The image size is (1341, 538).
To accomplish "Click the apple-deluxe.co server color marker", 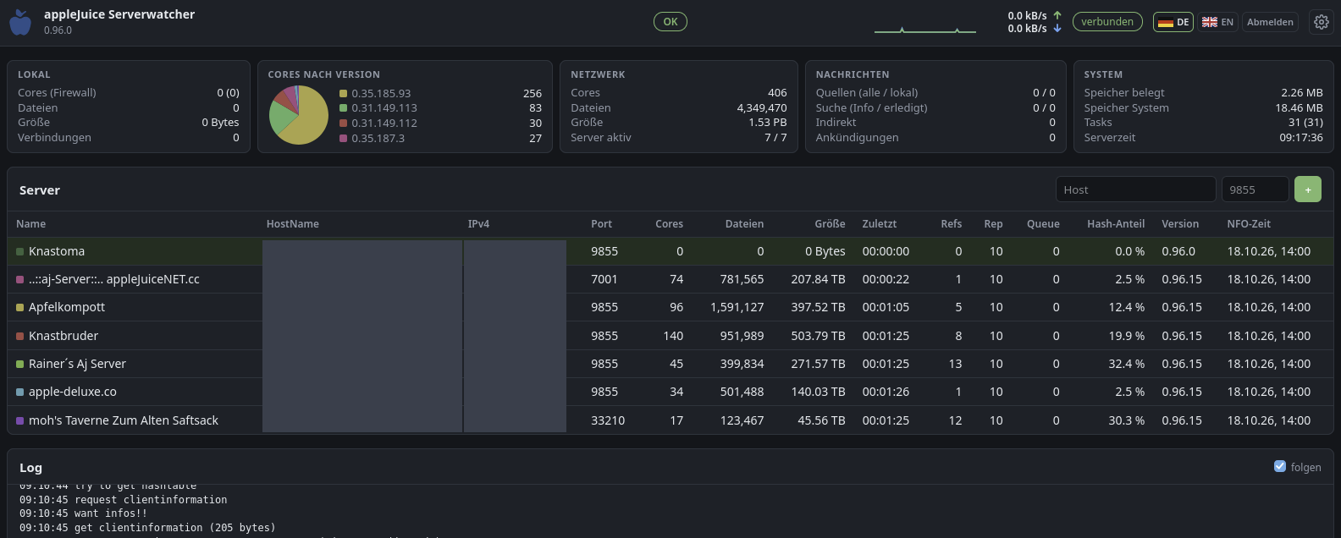I will 19,392.
